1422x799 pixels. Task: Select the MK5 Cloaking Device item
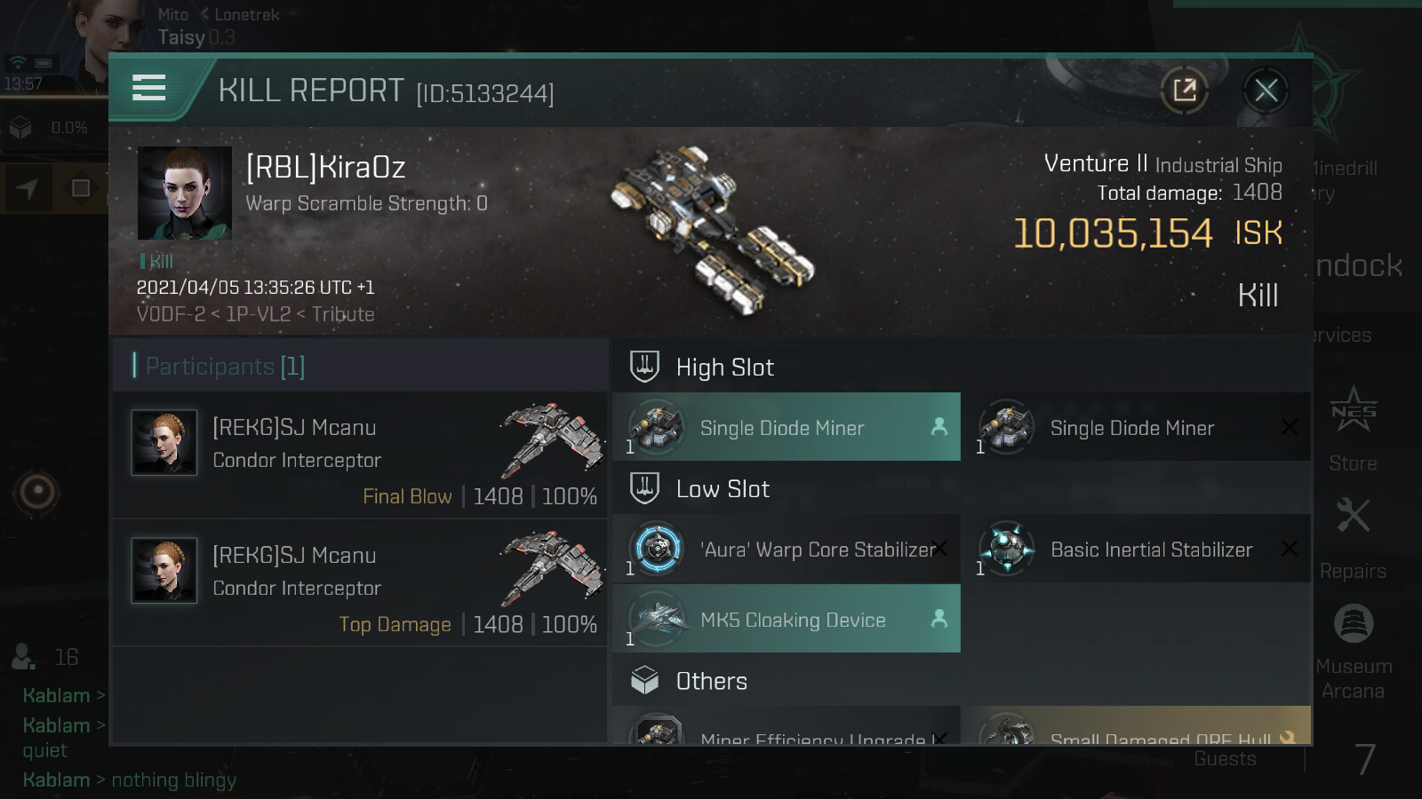(x=787, y=619)
